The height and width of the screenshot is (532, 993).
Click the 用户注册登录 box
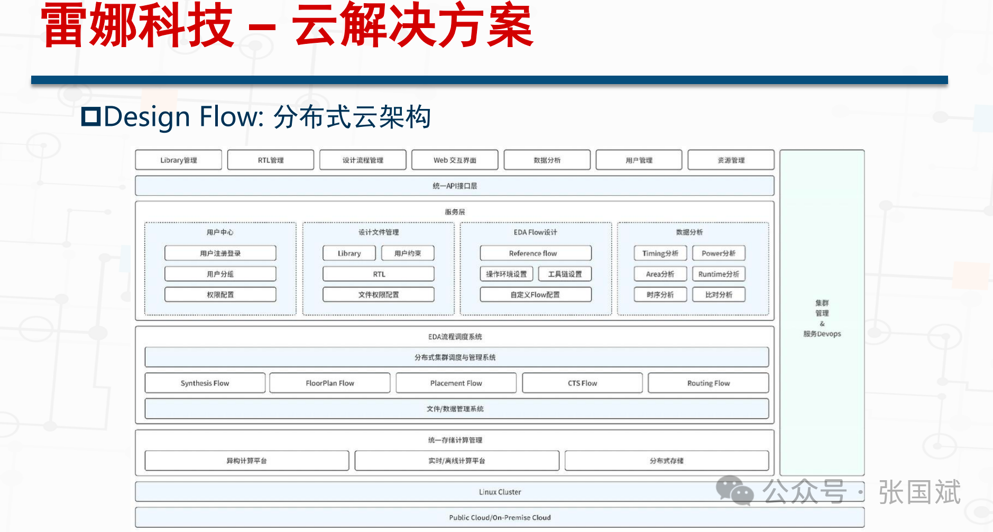(220, 253)
